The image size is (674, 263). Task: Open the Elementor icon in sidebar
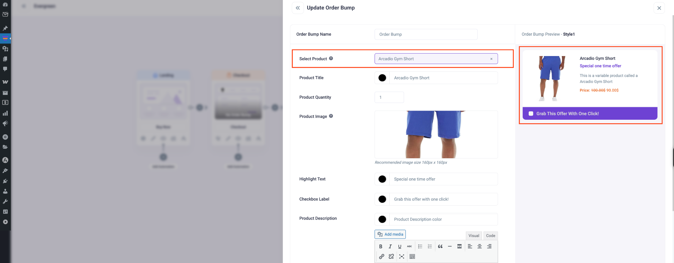click(x=5, y=137)
